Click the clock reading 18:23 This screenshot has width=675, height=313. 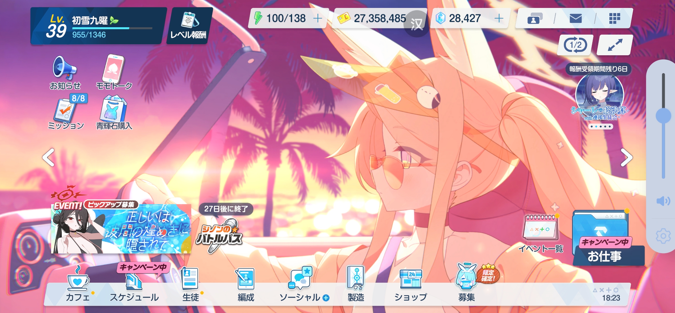click(x=611, y=298)
